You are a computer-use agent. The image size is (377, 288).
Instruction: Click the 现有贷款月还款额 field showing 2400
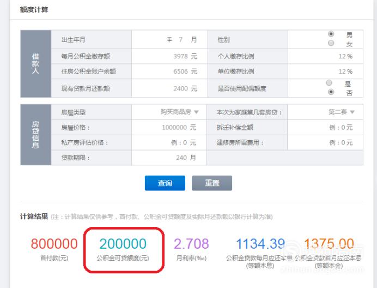(169, 88)
